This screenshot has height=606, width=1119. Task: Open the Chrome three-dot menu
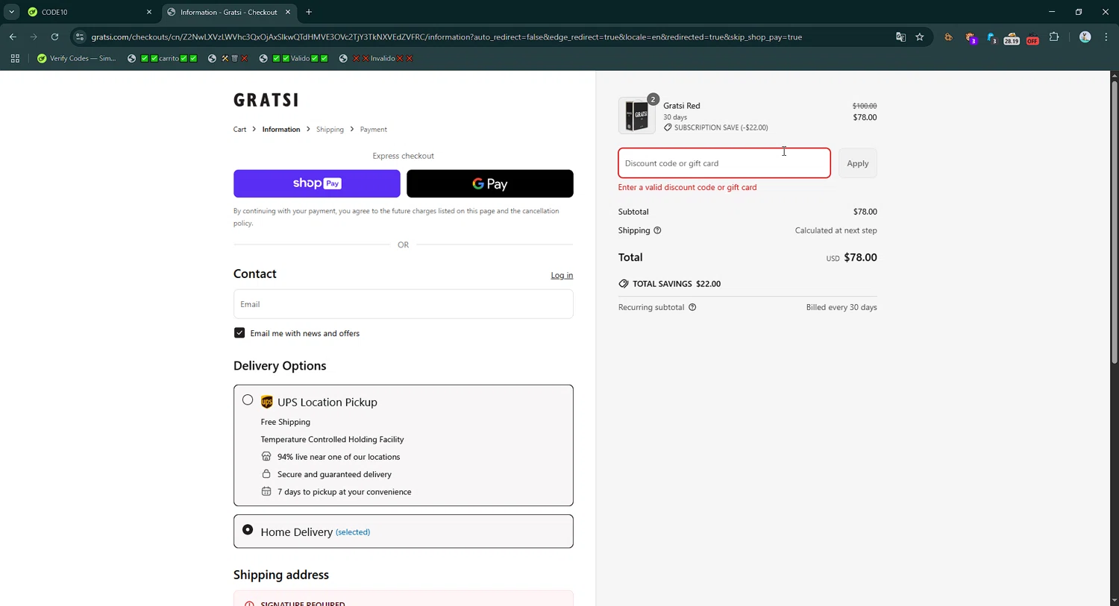click(x=1106, y=37)
